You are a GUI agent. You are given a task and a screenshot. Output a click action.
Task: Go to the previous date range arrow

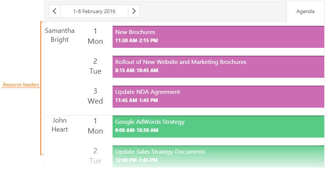point(55,11)
